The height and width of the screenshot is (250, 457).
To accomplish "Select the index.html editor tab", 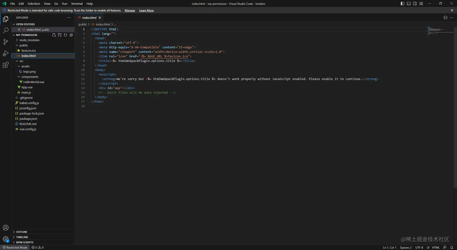I will click(x=89, y=18).
